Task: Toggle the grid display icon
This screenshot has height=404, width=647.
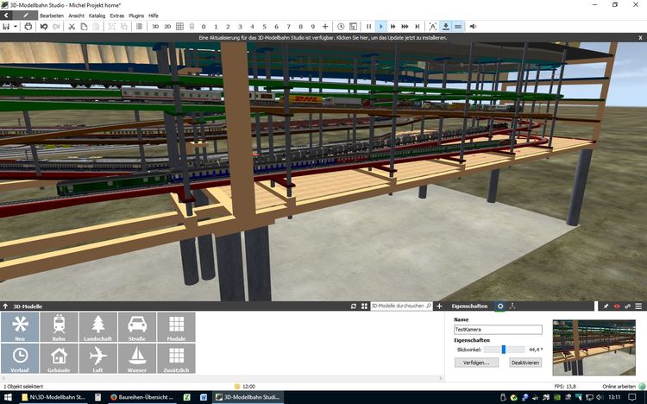Action: tap(179, 27)
